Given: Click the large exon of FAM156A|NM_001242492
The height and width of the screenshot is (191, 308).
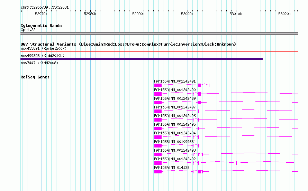Looking at the screenshot, I should [158, 163].
